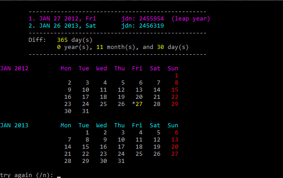Click the '30' days value in Diff
The width and height of the screenshot is (283, 178).
[x=160, y=47]
